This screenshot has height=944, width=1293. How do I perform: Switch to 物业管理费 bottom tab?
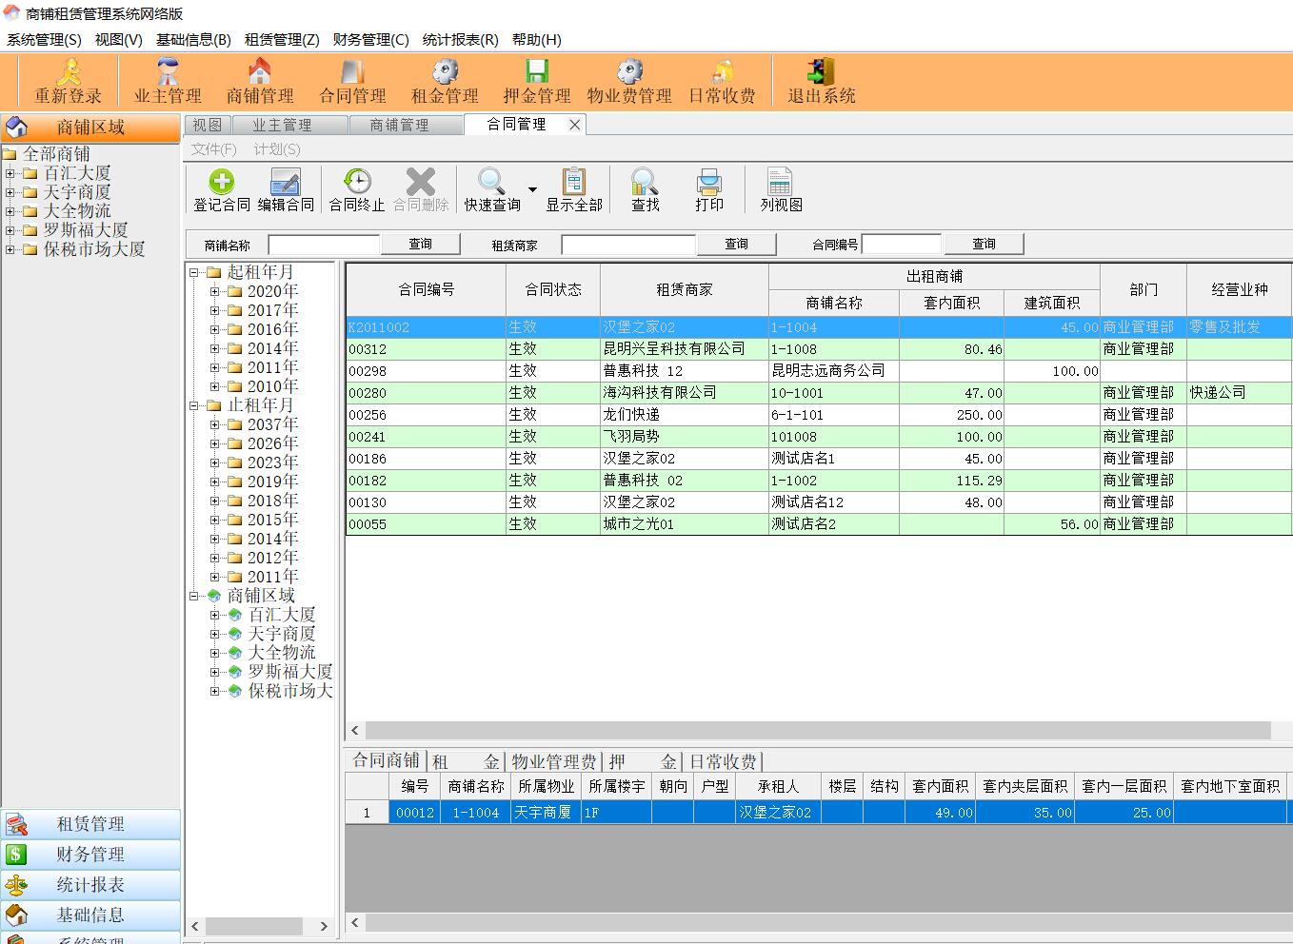[x=553, y=761]
